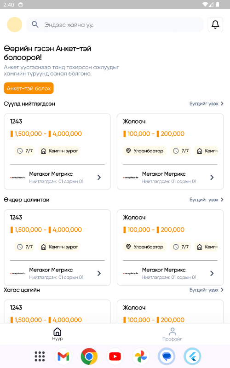The width and height of the screenshot is (230, 368).
Task: Expand Сүүлд нийтлэгдсэн with Бүгдийг үзэх
Action: click(x=206, y=103)
